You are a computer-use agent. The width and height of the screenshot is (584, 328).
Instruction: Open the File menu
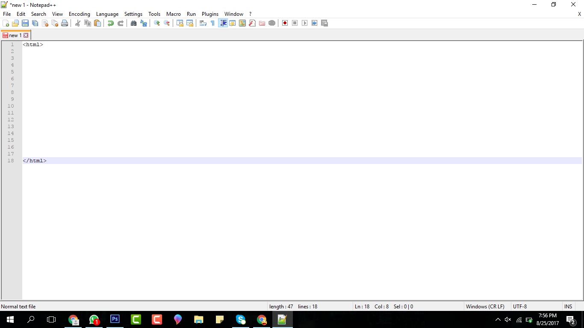(7, 14)
